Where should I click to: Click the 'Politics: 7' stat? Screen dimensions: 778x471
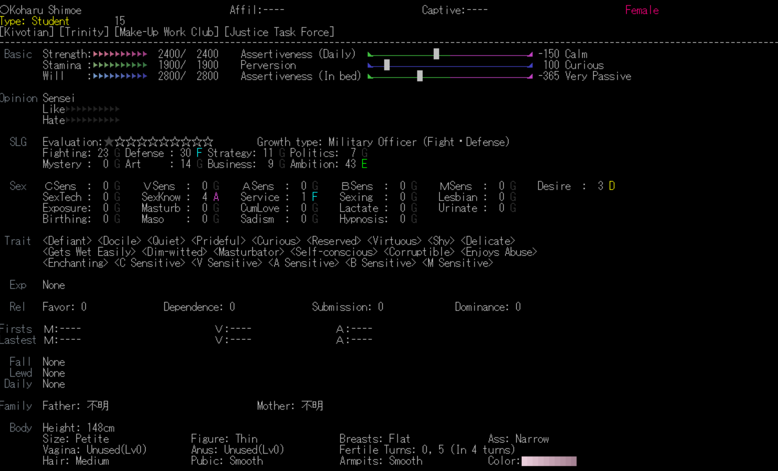click(x=323, y=153)
